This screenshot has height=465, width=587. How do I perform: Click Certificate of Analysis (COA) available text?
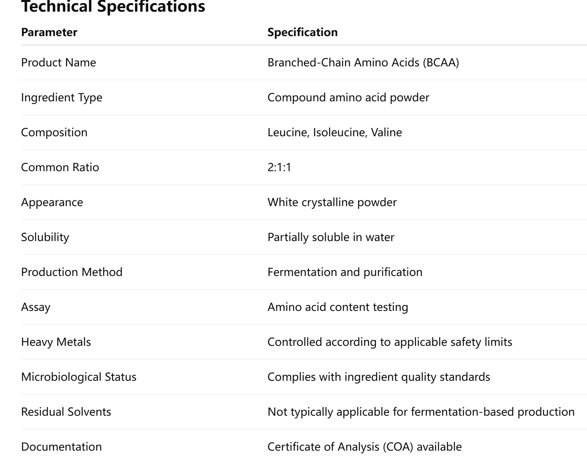coord(365,447)
